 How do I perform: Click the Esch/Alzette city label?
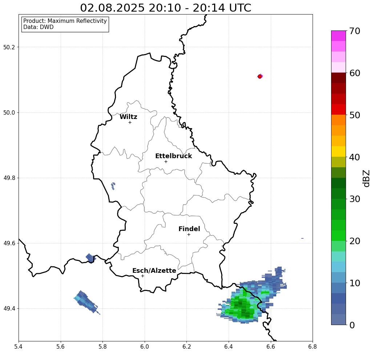pos(154,271)
